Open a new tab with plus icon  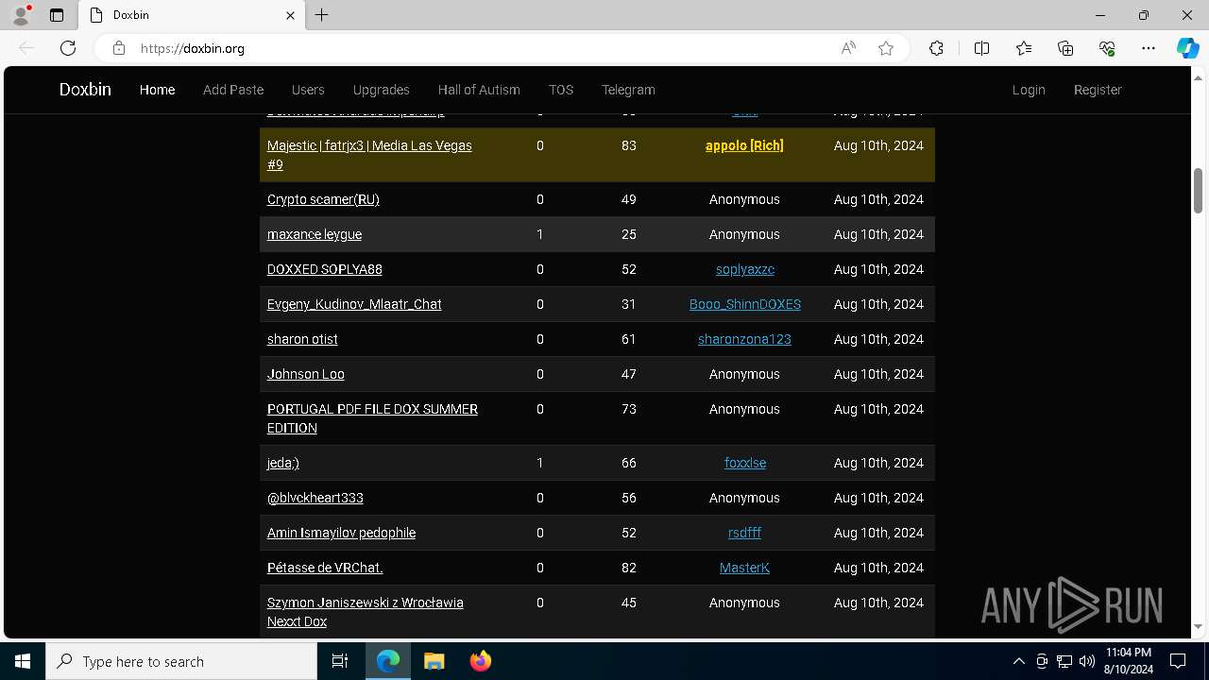tap(322, 15)
